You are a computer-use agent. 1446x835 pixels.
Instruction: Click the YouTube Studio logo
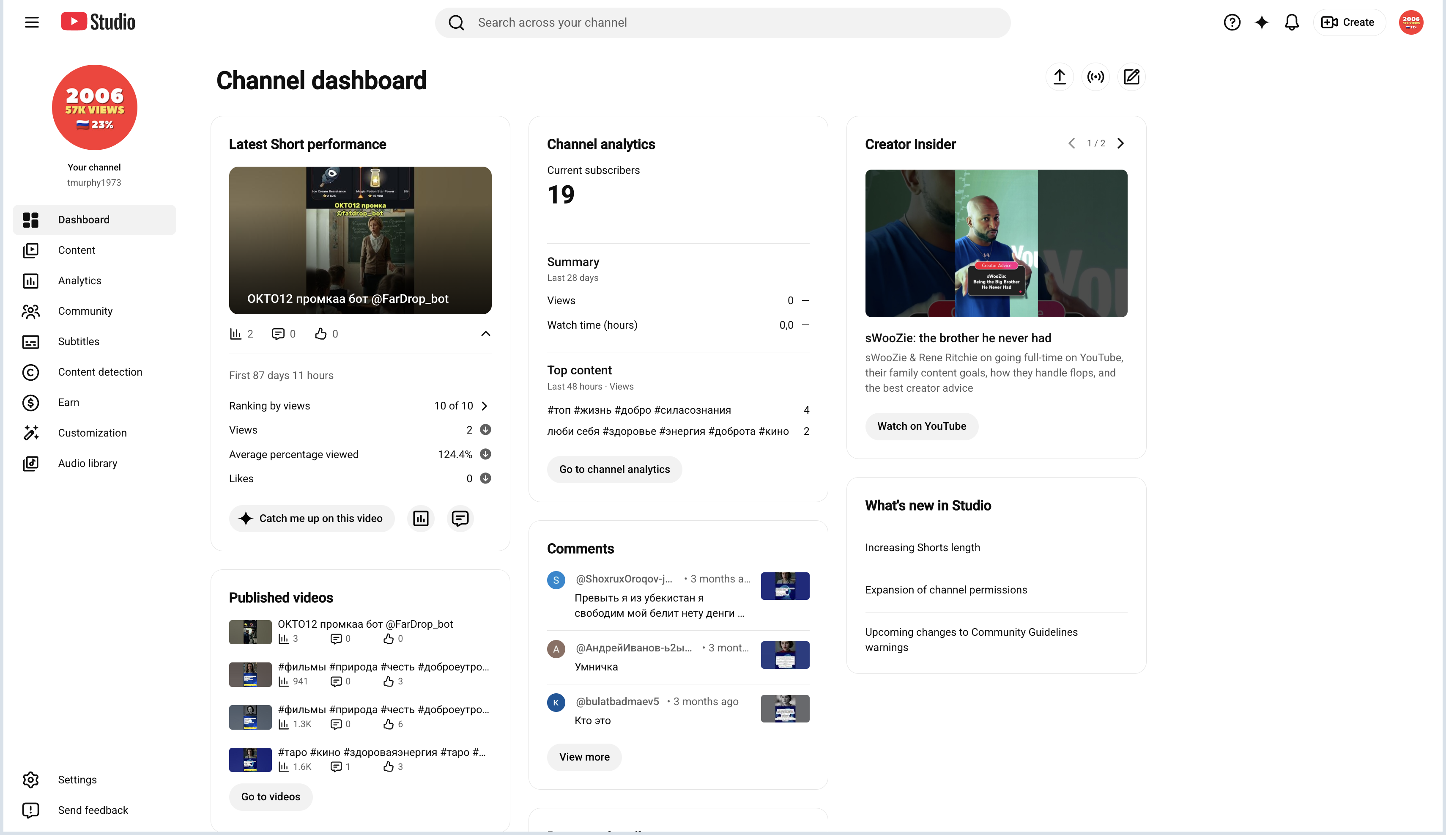point(98,22)
